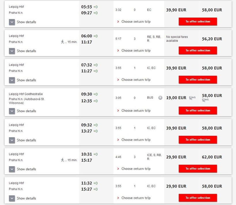The image size is (236, 205).
Task: Click the 62,00 EUR fare on the 10:31 connection
Action: [212, 157]
